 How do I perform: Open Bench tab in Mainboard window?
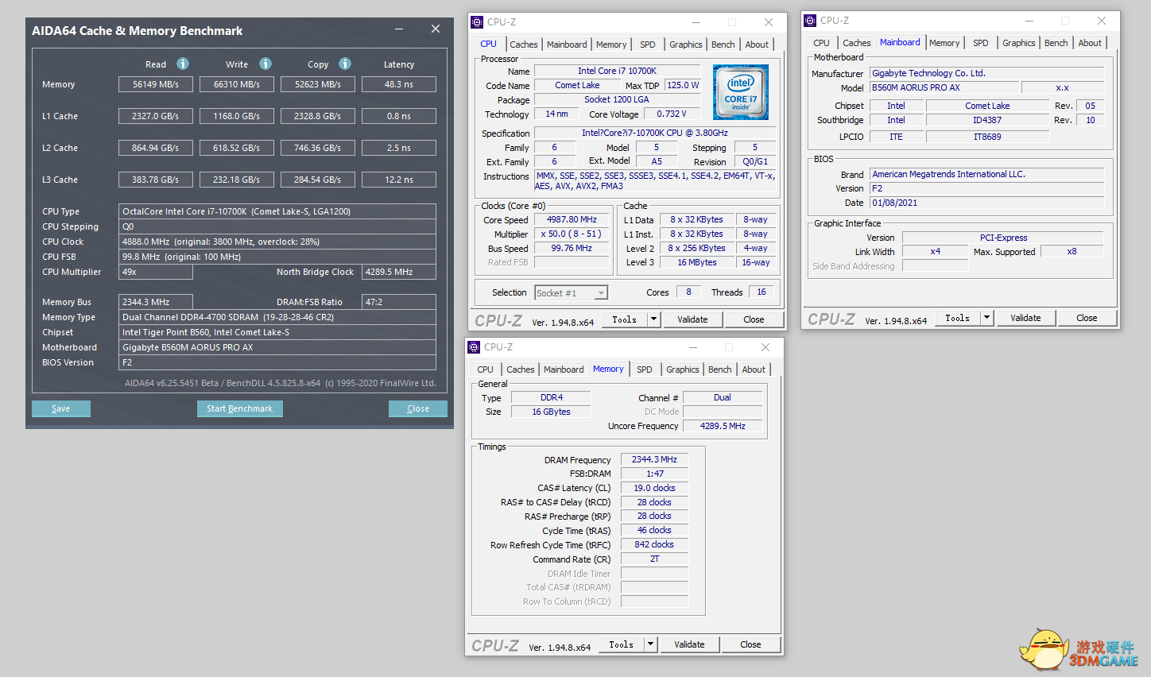(x=1056, y=43)
